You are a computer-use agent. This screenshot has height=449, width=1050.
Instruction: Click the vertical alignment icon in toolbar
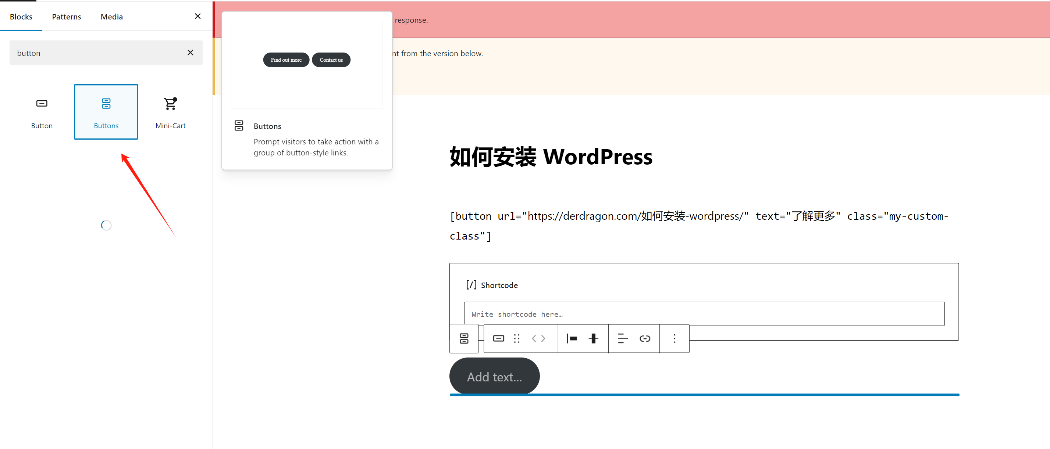(594, 338)
